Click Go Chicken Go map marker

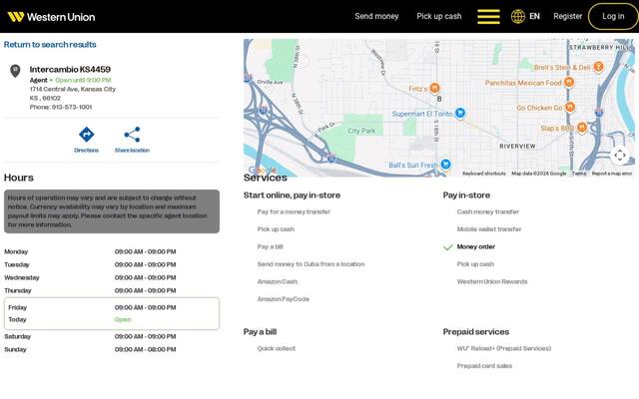point(570,107)
